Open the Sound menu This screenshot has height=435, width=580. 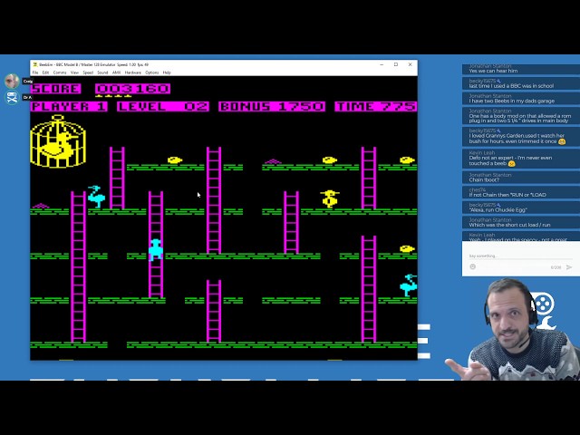tap(102, 72)
